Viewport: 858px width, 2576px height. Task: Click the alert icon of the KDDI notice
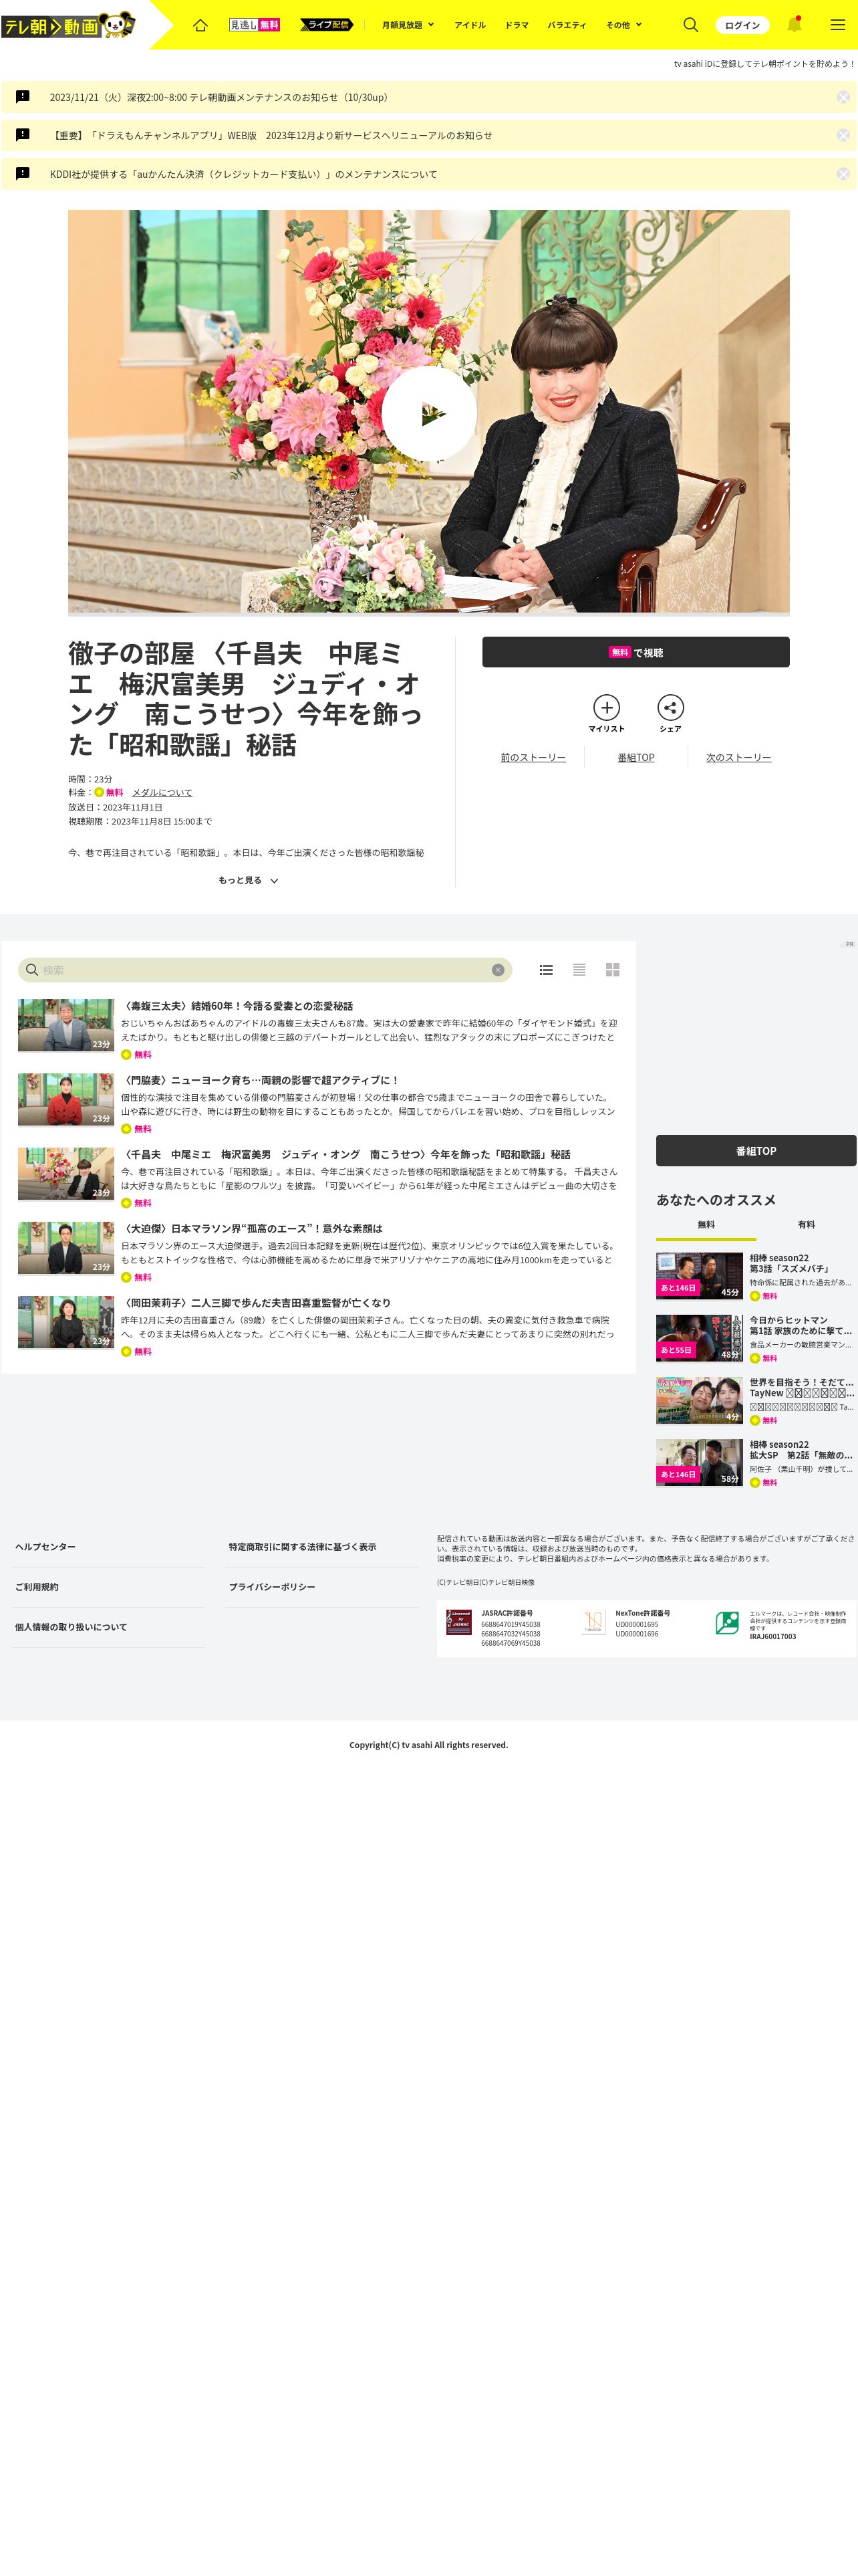tap(23, 173)
